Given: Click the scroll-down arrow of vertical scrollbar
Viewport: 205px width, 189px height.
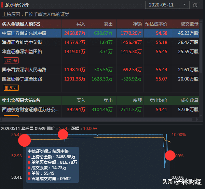Looking at the screenshot, I should tap(201, 116).
